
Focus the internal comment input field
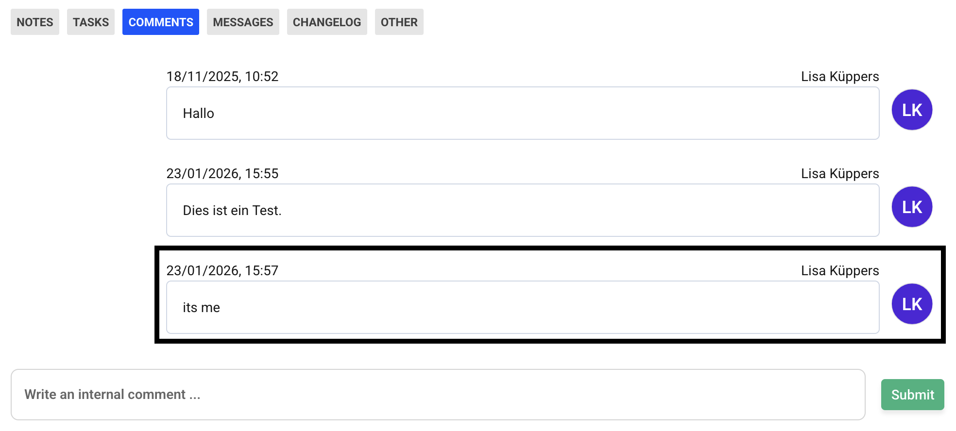click(x=437, y=395)
